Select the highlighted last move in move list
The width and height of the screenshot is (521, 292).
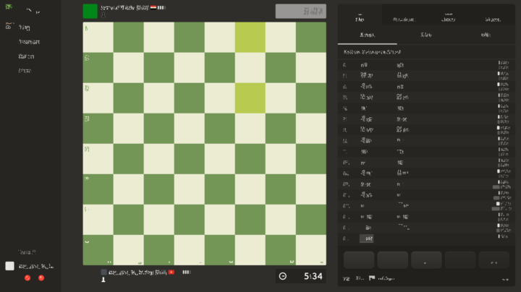point(366,239)
